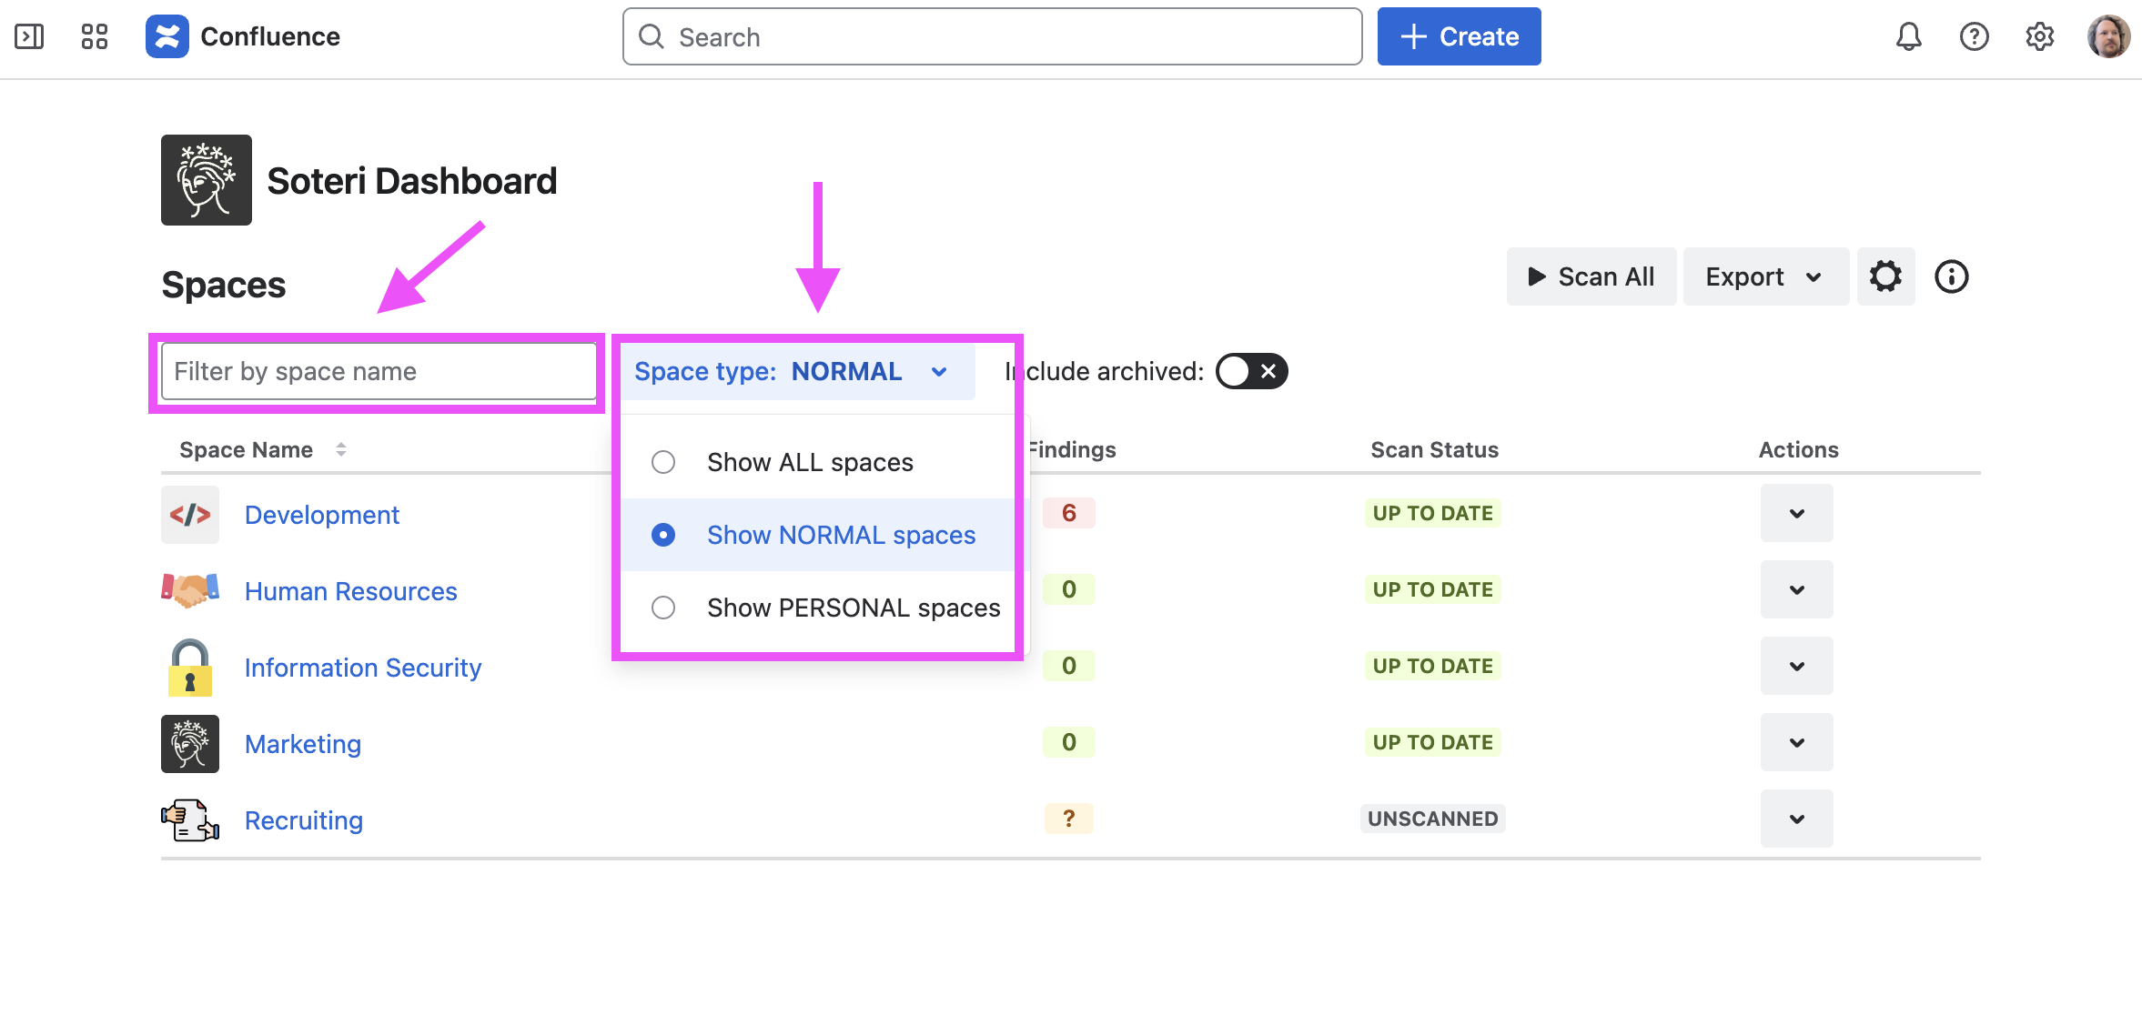Viewport: 2142px width, 1035px height.
Task: Click the Filter by space name field
Action: [x=378, y=371]
